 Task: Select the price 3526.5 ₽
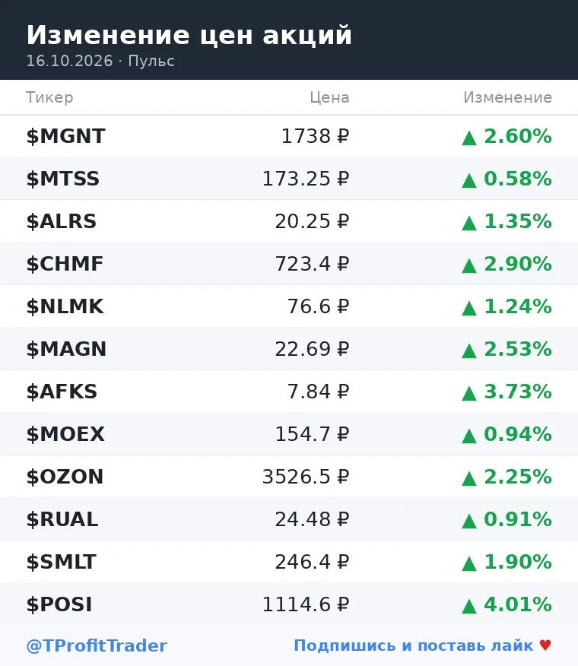306,477
